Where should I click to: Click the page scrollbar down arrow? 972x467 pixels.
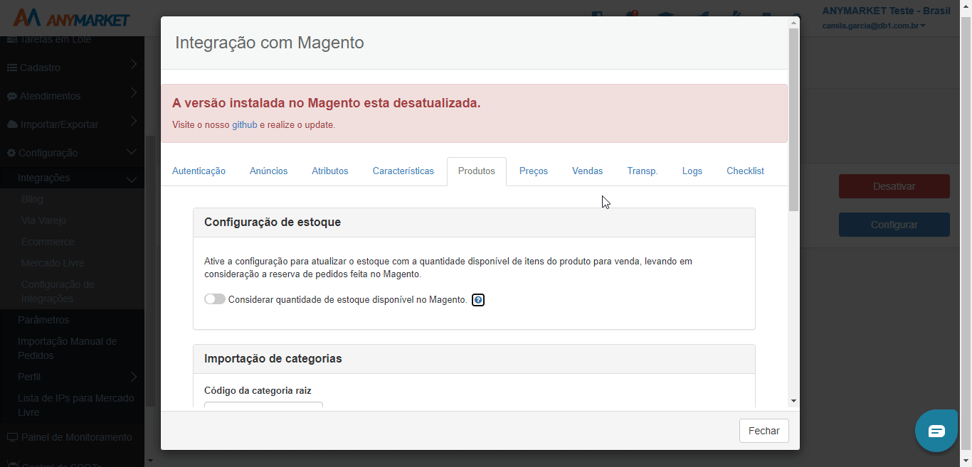pos(966,461)
